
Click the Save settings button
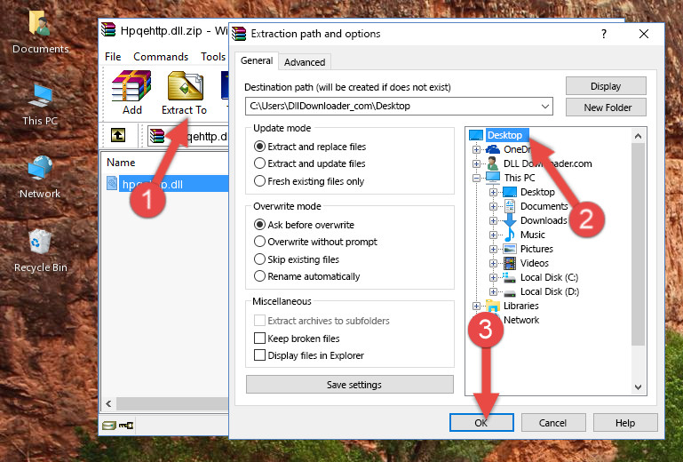350,385
